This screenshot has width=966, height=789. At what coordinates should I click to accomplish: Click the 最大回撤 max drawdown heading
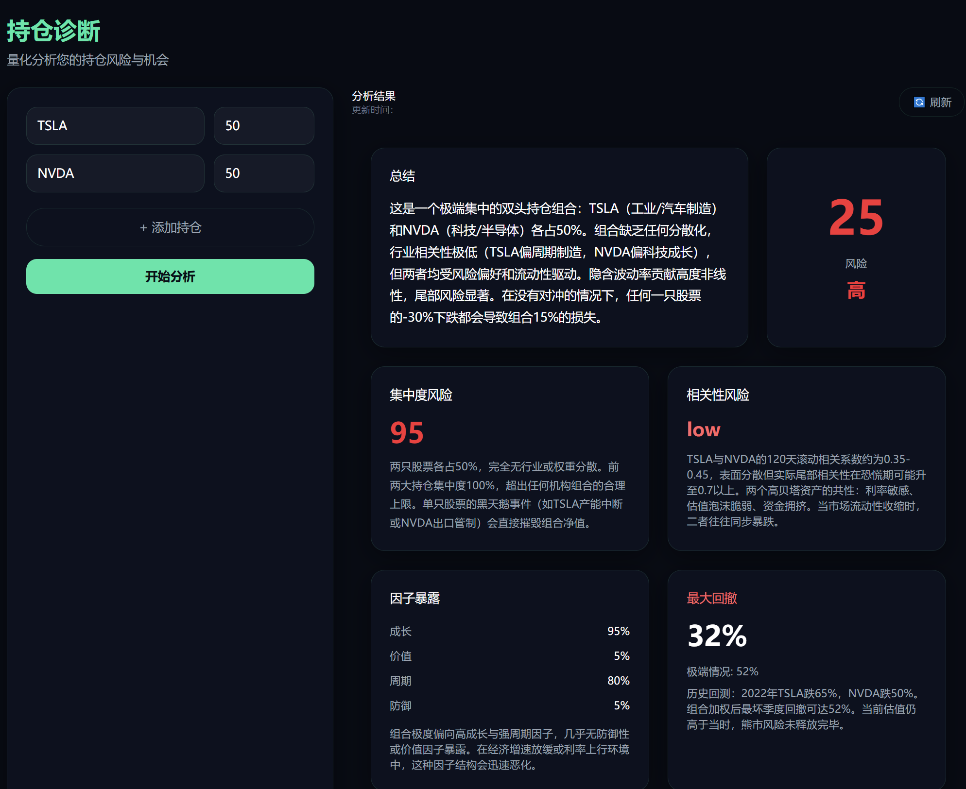[712, 598]
